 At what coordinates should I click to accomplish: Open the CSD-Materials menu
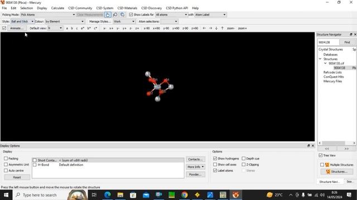(x=127, y=8)
